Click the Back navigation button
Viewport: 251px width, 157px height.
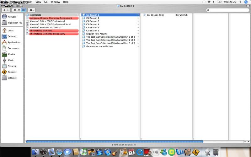tap(4, 10)
